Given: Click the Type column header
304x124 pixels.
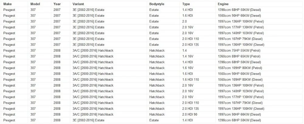Looking at the screenshot, I should 186,4.
